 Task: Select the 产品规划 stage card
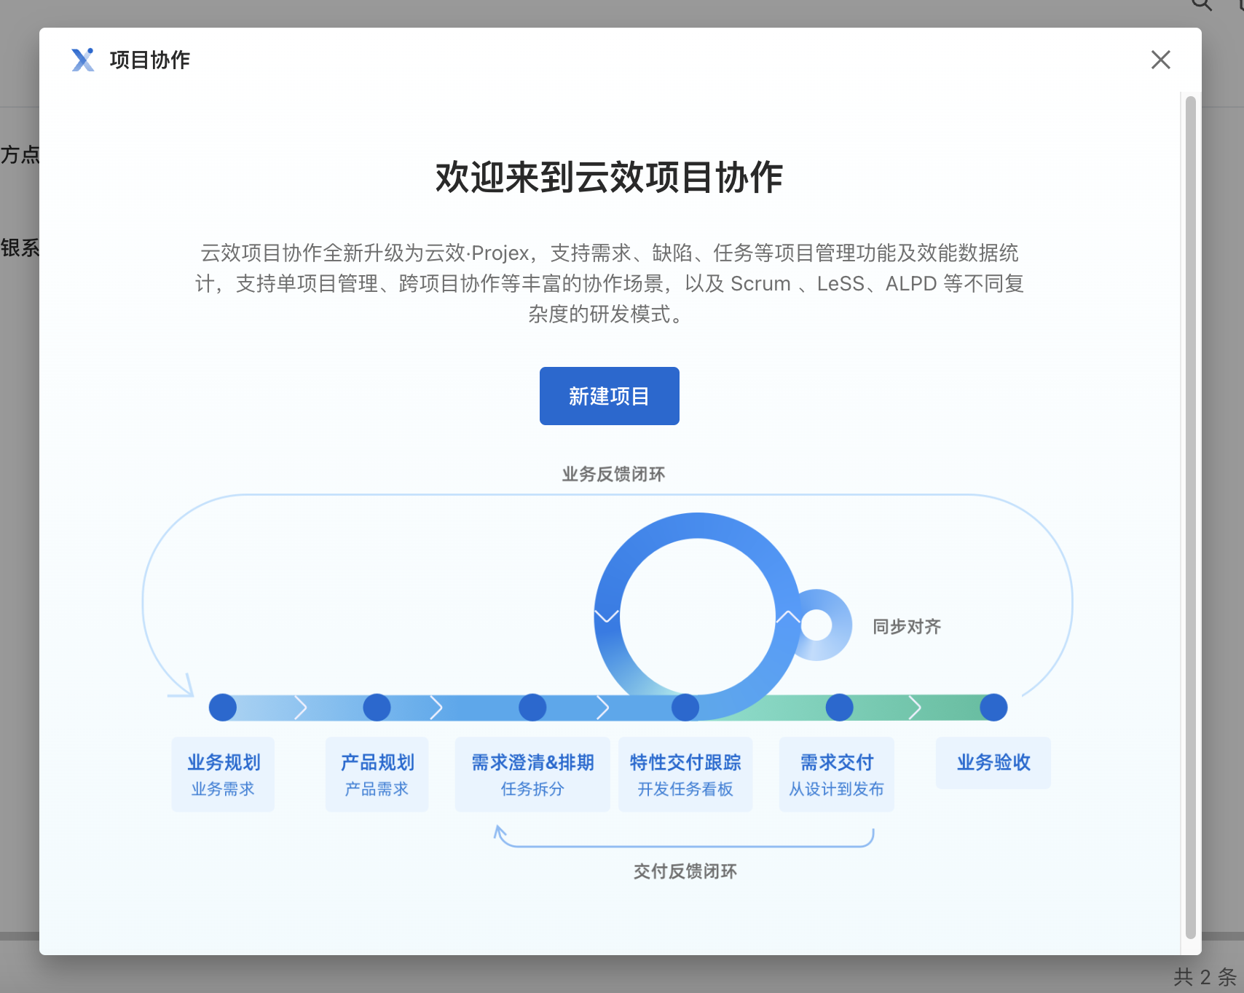377,774
